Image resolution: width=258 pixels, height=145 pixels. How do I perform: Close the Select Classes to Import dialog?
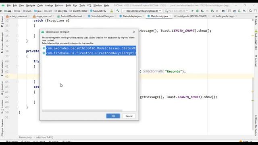click(134, 32)
